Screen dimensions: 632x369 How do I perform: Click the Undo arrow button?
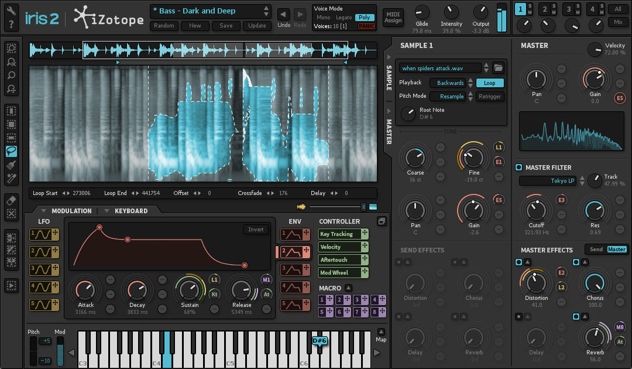click(x=283, y=14)
